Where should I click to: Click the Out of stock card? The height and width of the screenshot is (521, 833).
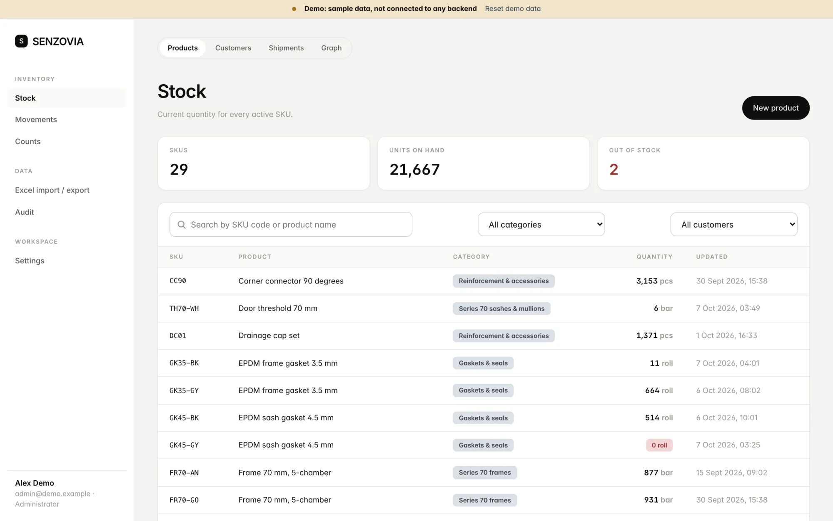(x=703, y=163)
